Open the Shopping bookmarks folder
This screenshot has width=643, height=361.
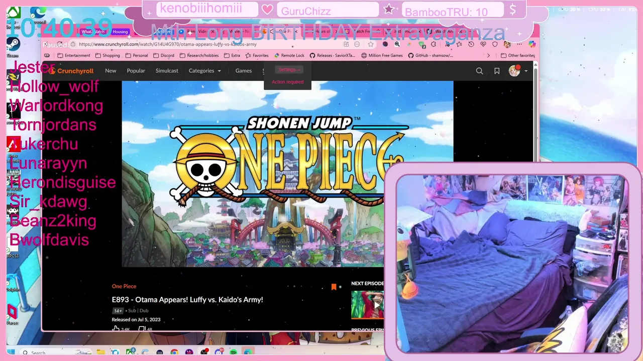coord(108,56)
